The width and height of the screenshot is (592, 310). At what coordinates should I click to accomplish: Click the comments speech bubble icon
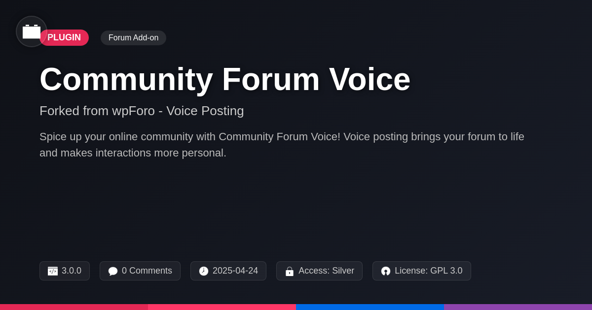point(113,271)
